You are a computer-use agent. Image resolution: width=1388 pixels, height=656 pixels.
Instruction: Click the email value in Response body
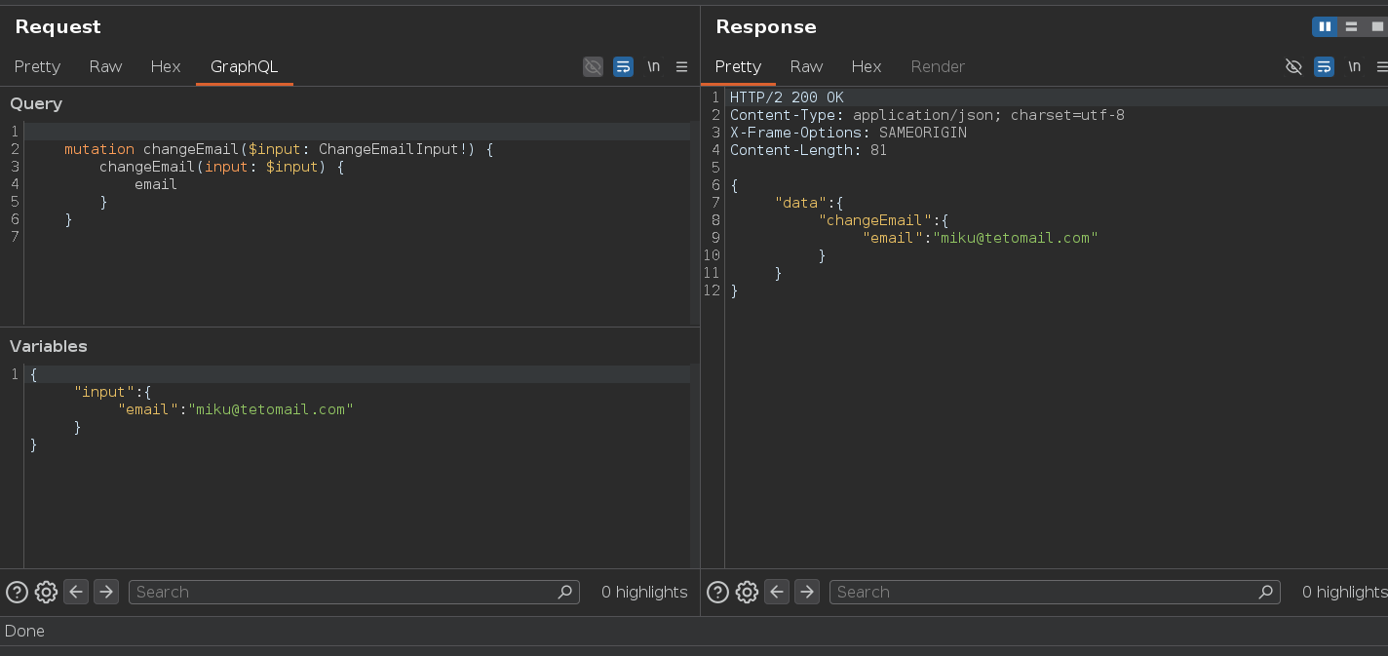pos(1016,238)
